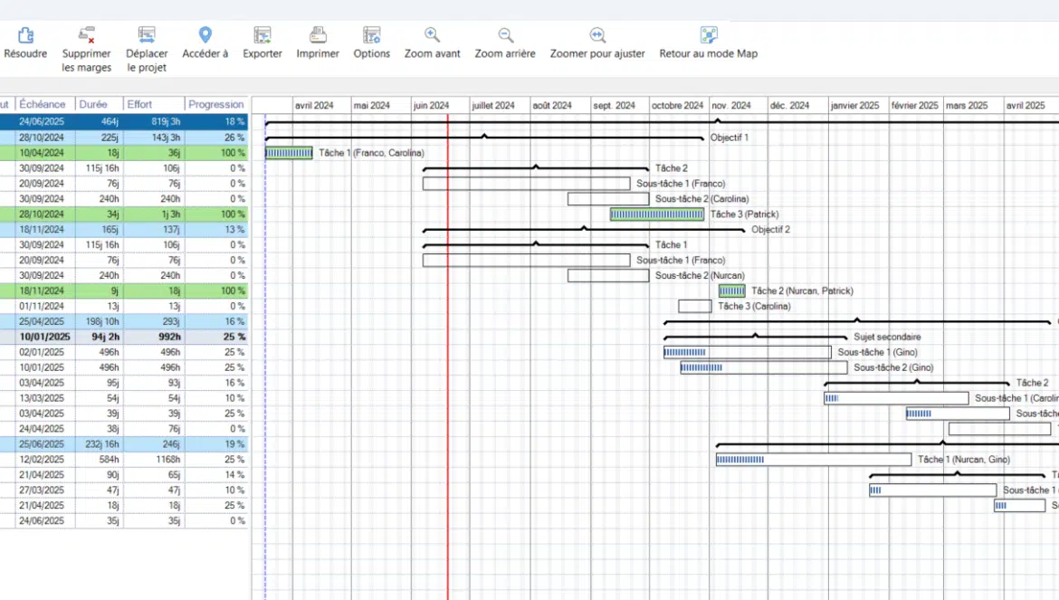The width and height of the screenshot is (1059, 600).
Task: Click the Imprimer printer icon
Action: pos(318,35)
